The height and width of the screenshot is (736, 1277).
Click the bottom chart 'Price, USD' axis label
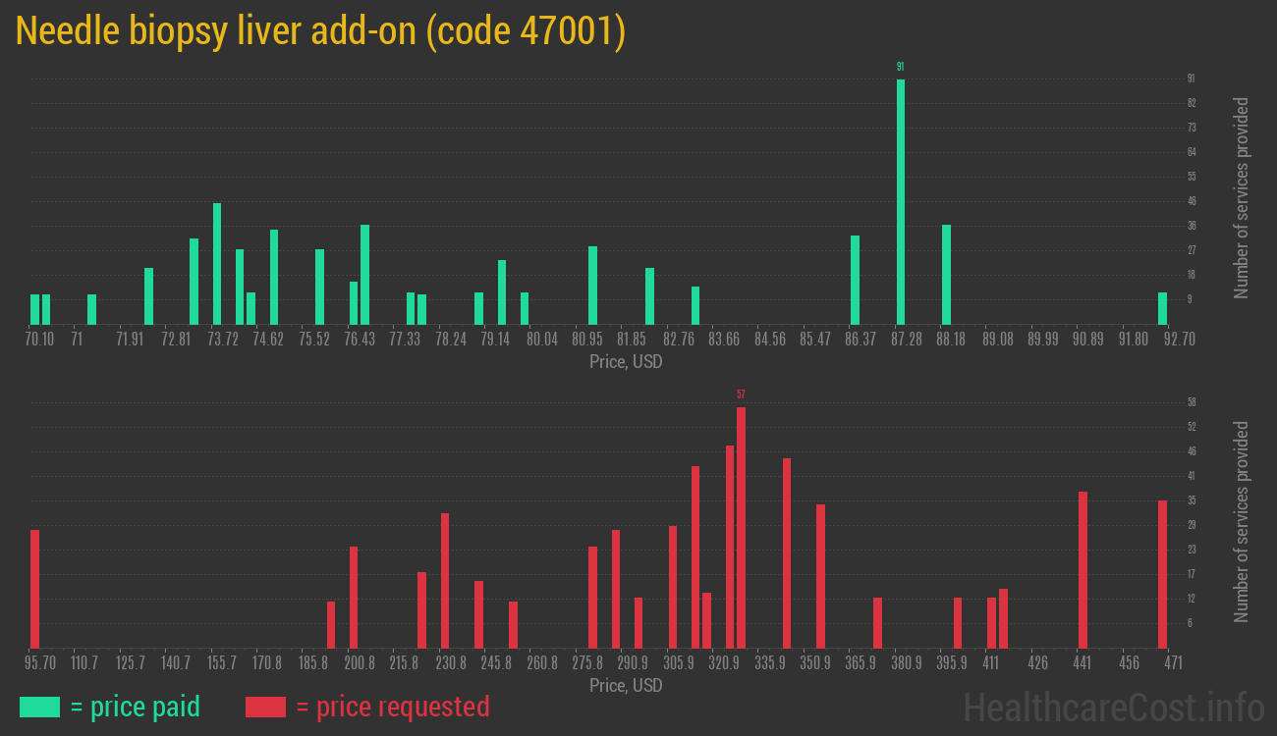626,686
